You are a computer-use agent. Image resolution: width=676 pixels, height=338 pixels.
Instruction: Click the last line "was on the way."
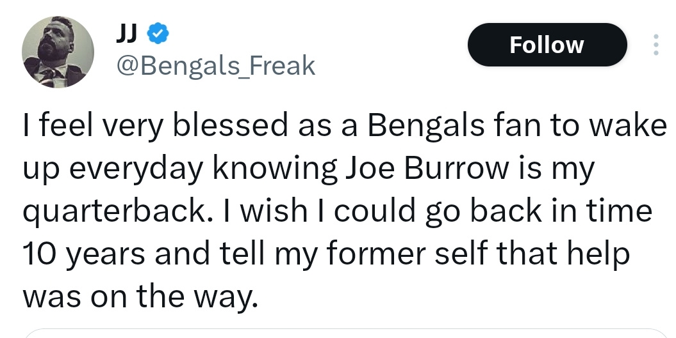140,297
